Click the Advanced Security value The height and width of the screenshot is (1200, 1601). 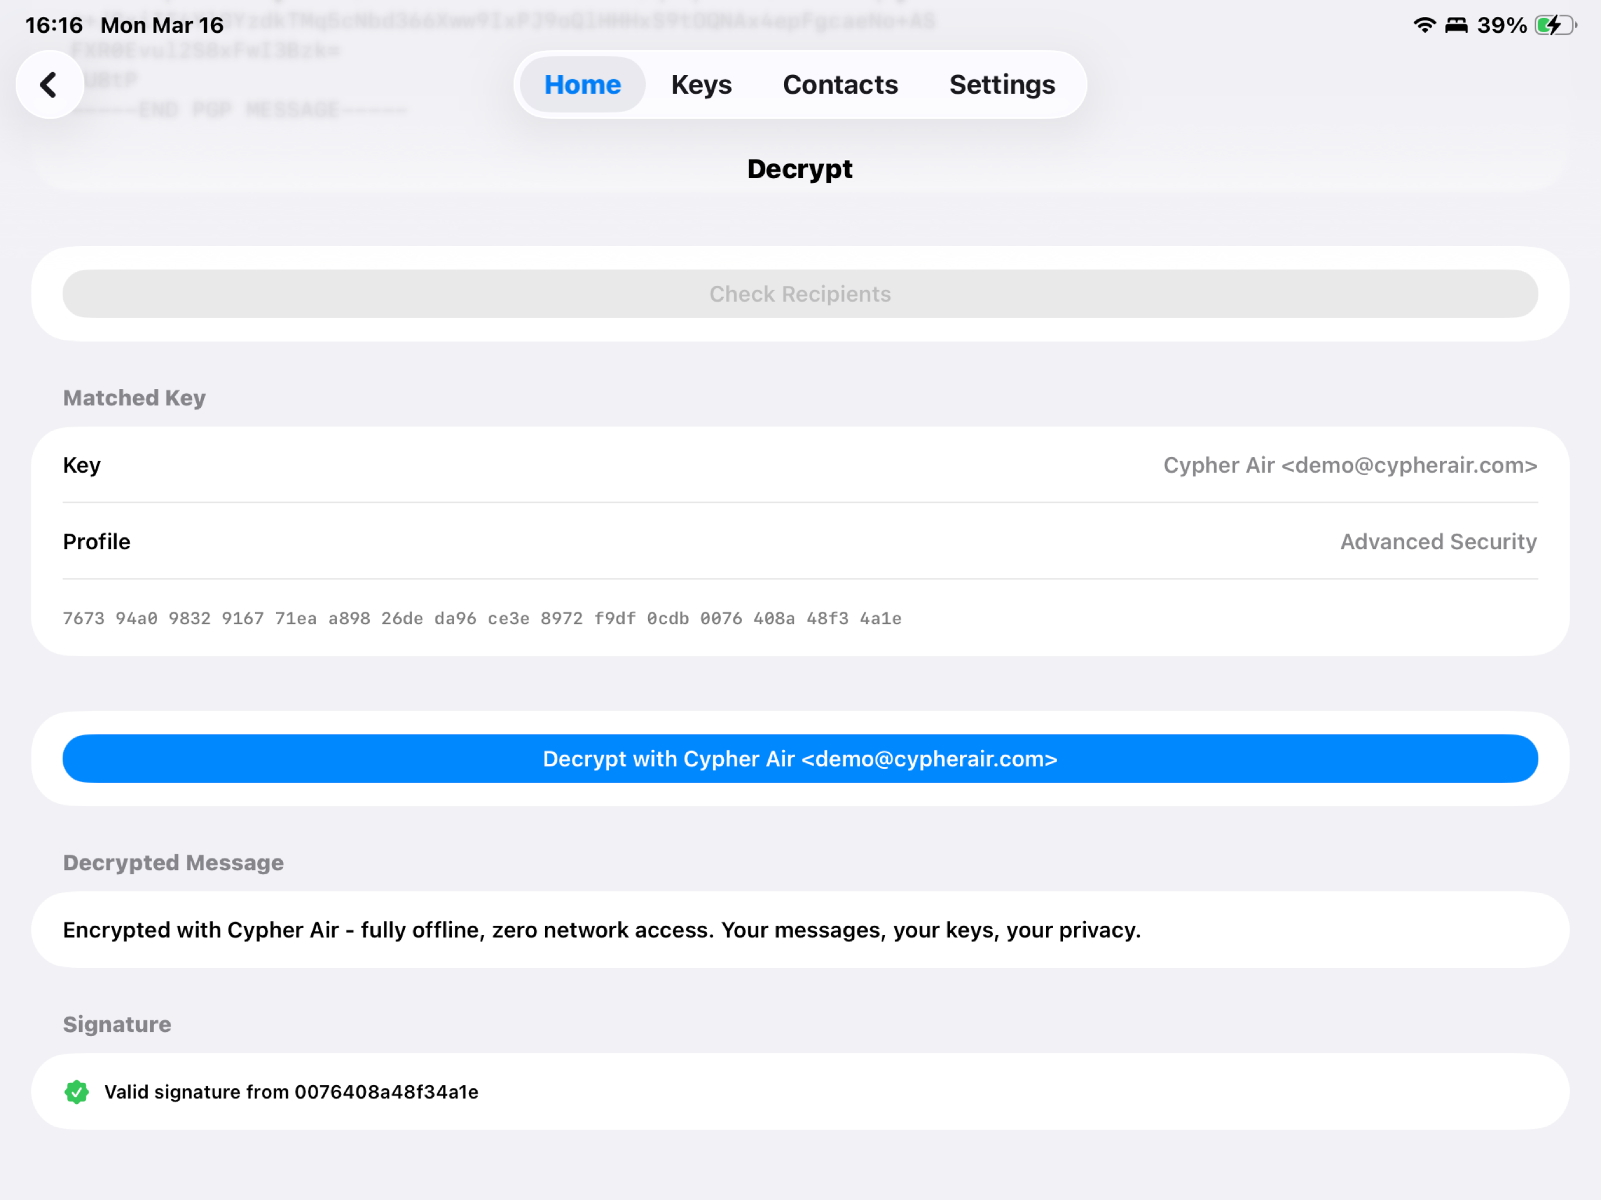point(1438,541)
